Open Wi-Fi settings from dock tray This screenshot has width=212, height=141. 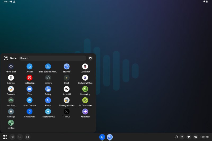click(x=189, y=137)
